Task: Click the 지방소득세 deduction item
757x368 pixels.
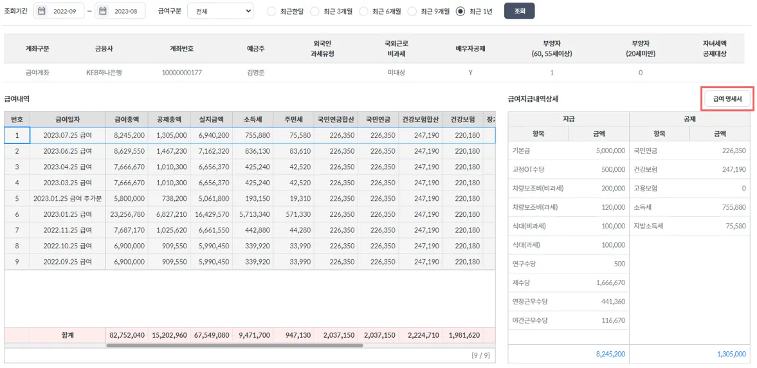Action: coord(649,226)
